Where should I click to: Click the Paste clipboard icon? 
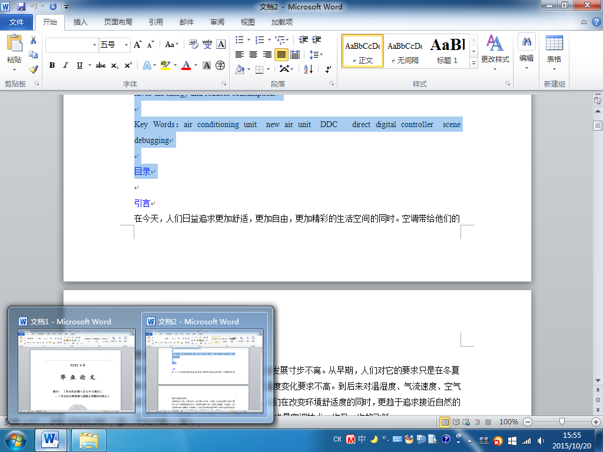tap(14, 43)
